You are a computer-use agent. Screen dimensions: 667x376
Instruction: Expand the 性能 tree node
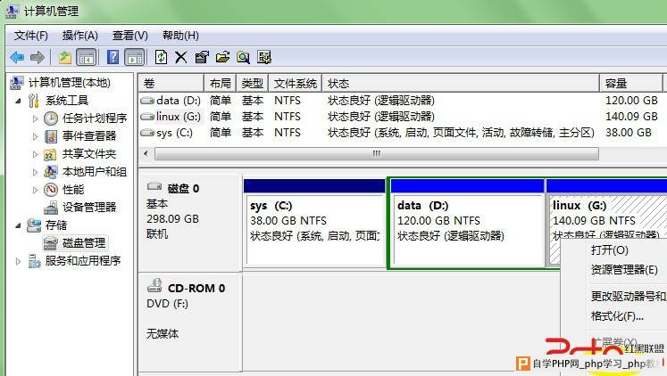click(36, 190)
